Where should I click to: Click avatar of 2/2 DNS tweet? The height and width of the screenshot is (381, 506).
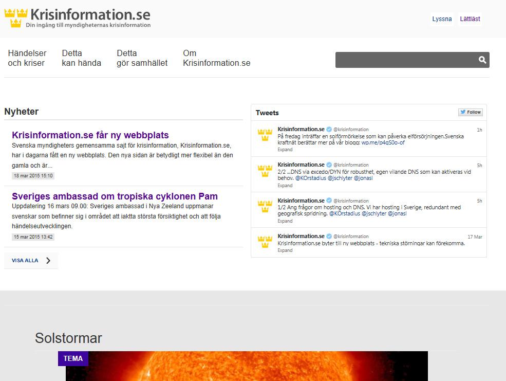coord(265,171)
